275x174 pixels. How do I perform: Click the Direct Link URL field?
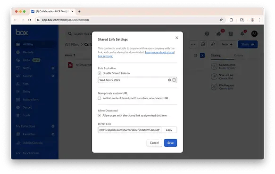click(129, 130)
